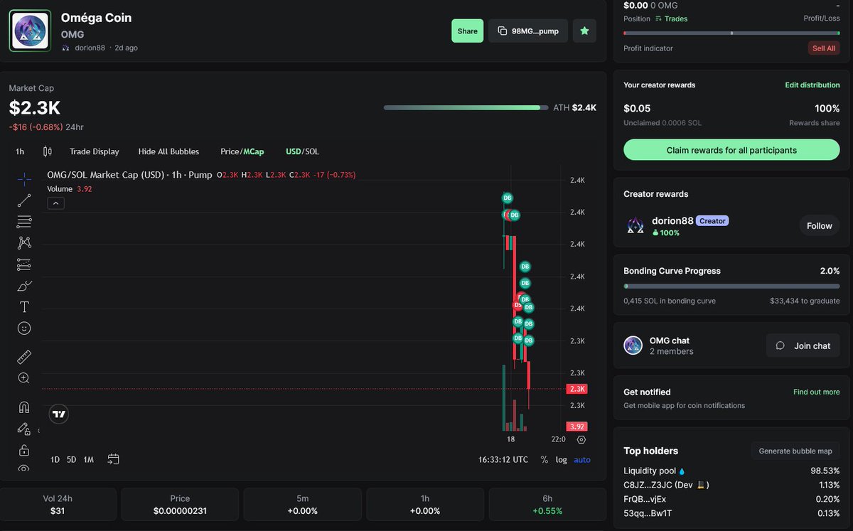Viewport: 853px width, 531px height.
Task: Favorite coin with the star button
Action: (584, 31)
